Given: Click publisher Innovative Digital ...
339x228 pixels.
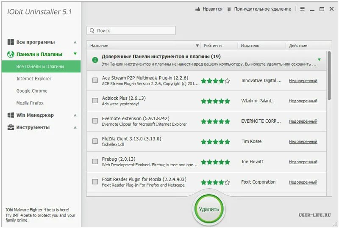Looking at the screenshot, I should tap(261, 80).
